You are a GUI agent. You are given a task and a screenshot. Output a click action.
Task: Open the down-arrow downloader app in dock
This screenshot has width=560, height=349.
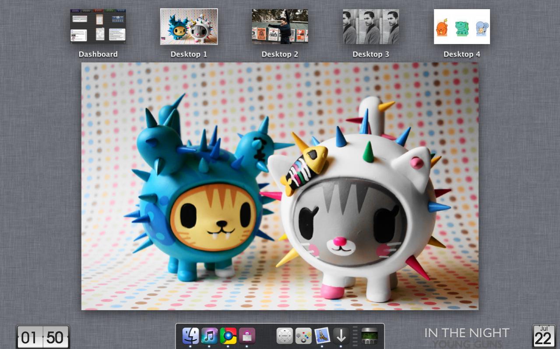341,336
